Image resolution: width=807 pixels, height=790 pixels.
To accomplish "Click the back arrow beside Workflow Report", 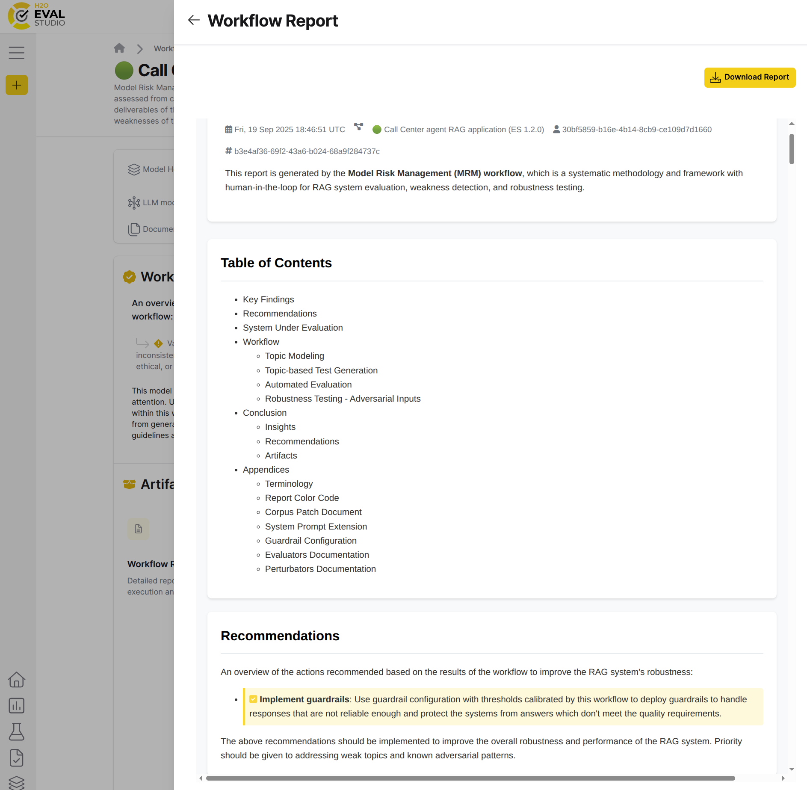I will 194,20.
